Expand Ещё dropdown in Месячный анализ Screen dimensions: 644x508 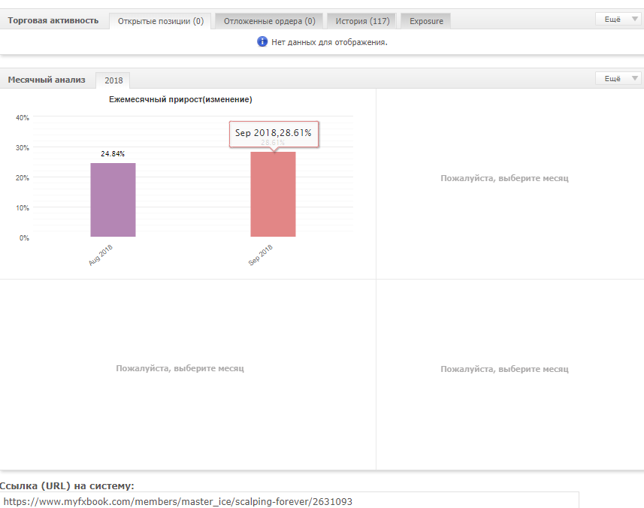point(618,78)
